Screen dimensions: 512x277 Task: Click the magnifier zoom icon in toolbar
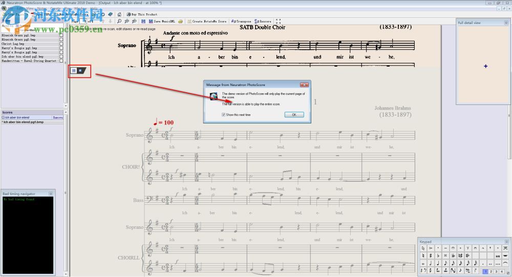pyautogui.click(x=119, y=21)
